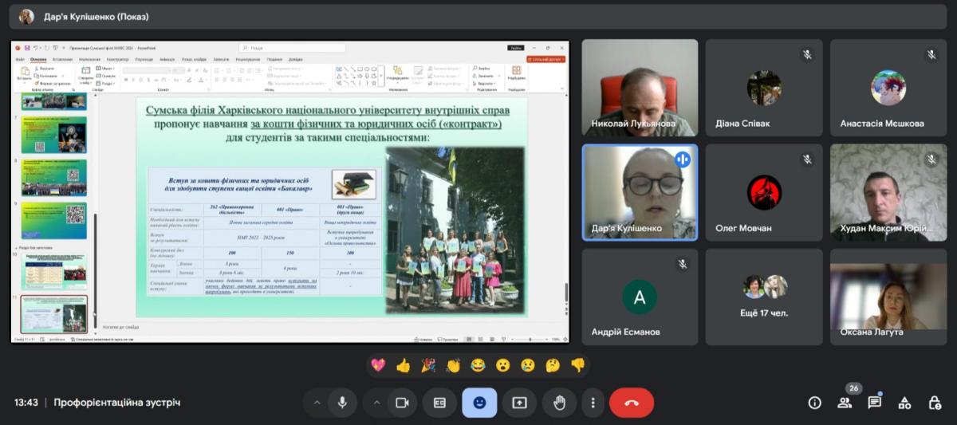Select Николай Лукьянова's video tile
This screenshot has height=425, width=957.
[640, 88]
